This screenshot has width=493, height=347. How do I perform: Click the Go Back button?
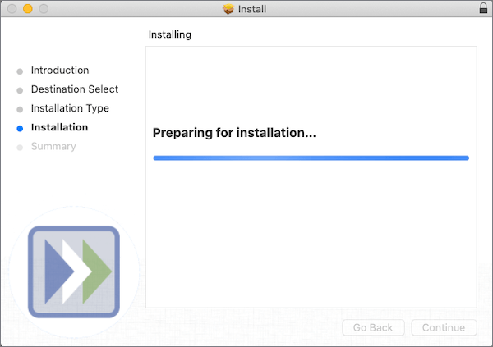coord(373,327)
